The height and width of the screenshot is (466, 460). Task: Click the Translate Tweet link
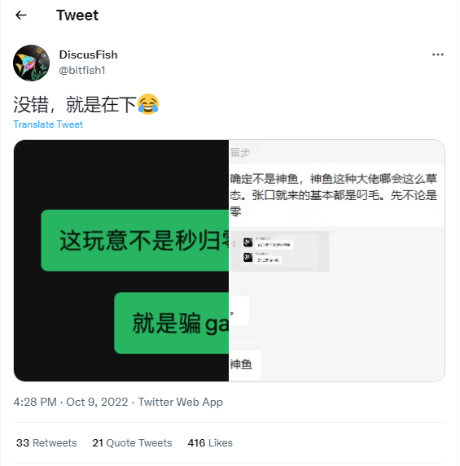(48, 124)
